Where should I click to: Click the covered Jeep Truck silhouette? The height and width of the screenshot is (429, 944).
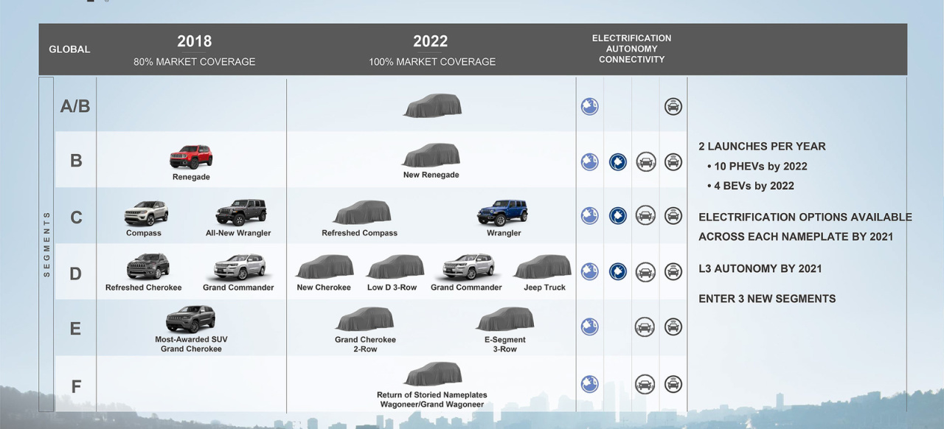543,267
